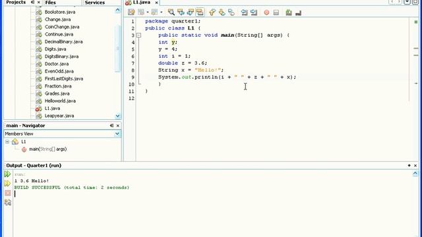
Task: Toggle Highlight Search in the editor toolbar
Action: click(x=200, y=12)
